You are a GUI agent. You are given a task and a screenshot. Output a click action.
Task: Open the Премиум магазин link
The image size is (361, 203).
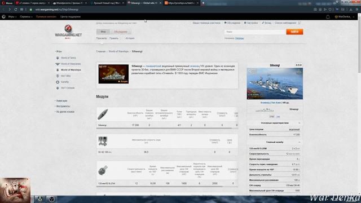pos(46,16)
